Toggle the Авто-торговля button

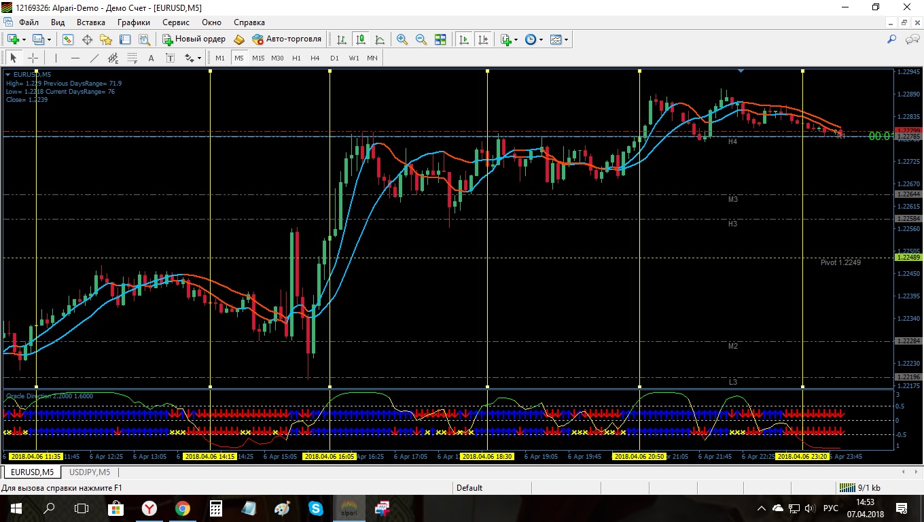287,39
